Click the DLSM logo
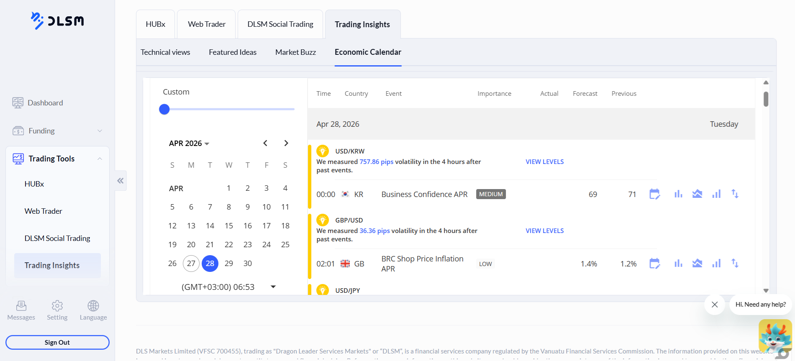 coord(57,20)
